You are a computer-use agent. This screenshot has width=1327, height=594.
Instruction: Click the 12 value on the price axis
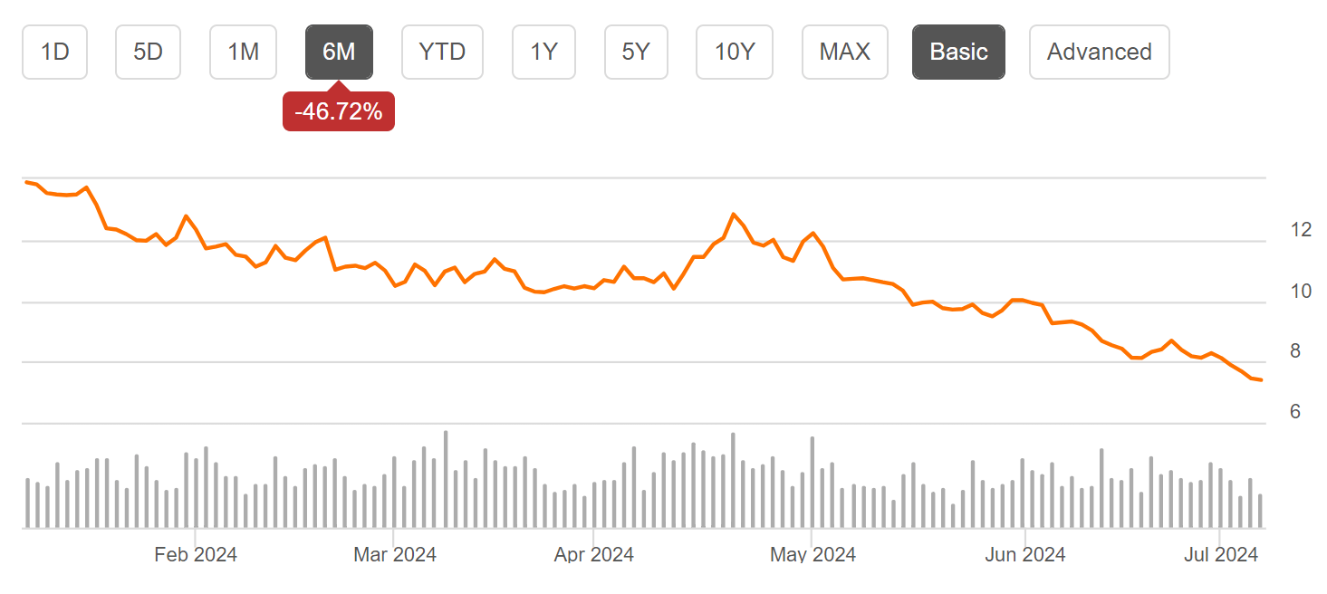pos(1303,229)
